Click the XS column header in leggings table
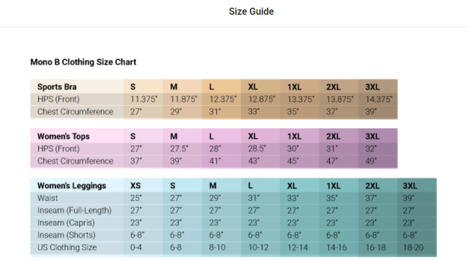 pos(136,186)
